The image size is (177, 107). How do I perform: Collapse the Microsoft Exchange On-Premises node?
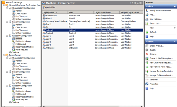click(4, 5)
